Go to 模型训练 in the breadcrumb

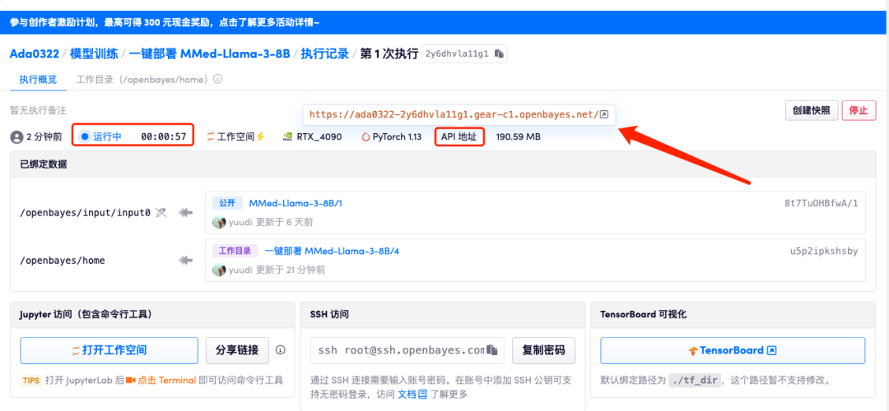pyautogui.click(x=94, y=54)
